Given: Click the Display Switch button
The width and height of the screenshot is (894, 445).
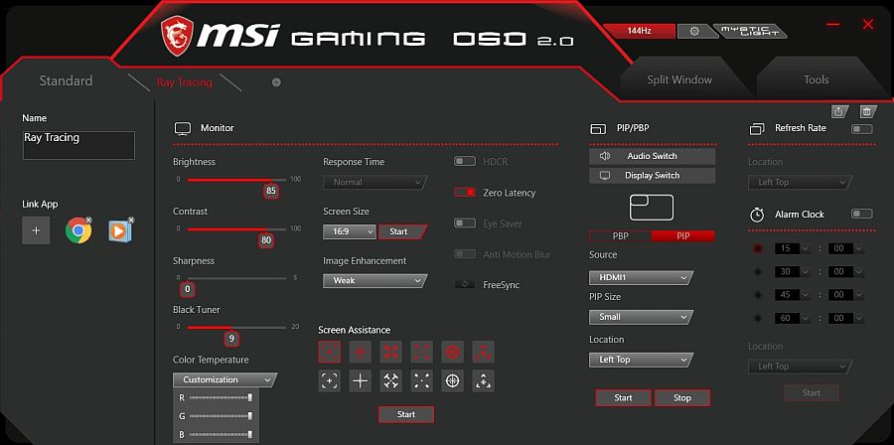Looking at the screenshot, I should 652,176.
